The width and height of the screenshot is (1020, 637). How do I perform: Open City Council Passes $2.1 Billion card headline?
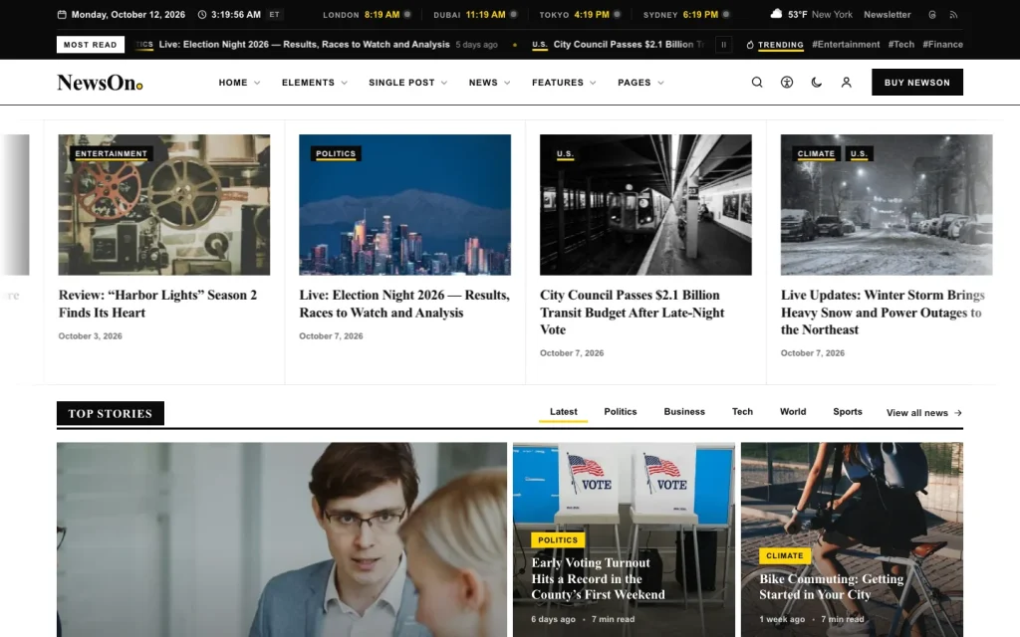632,312
